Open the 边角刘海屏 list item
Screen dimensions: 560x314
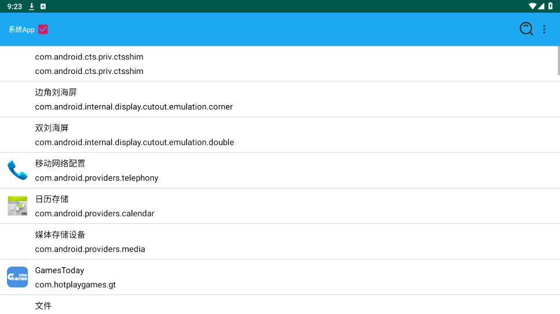tap(56, 93)
